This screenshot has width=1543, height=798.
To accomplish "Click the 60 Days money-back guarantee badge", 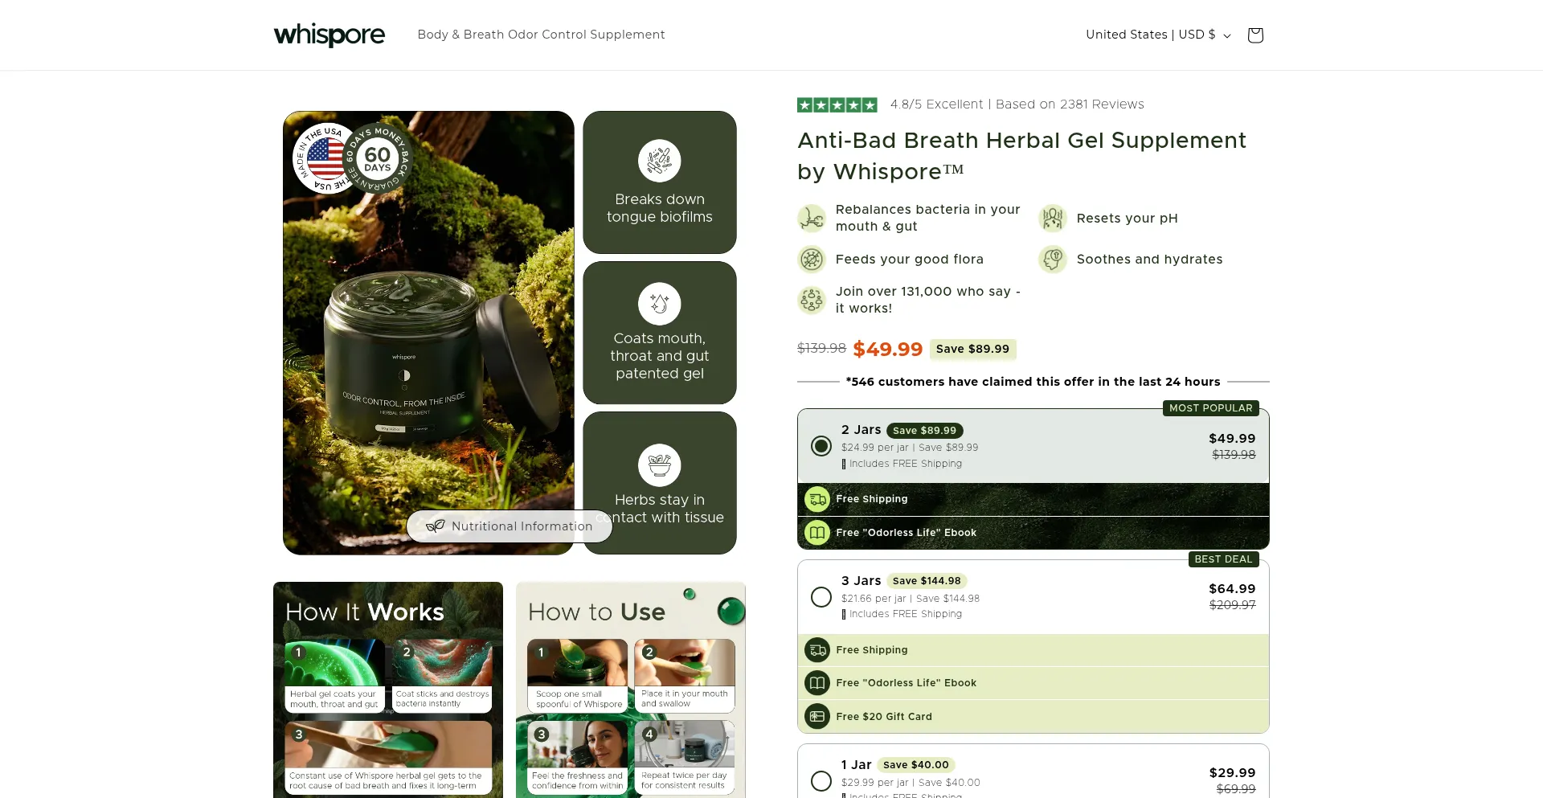I will (377, 158).
